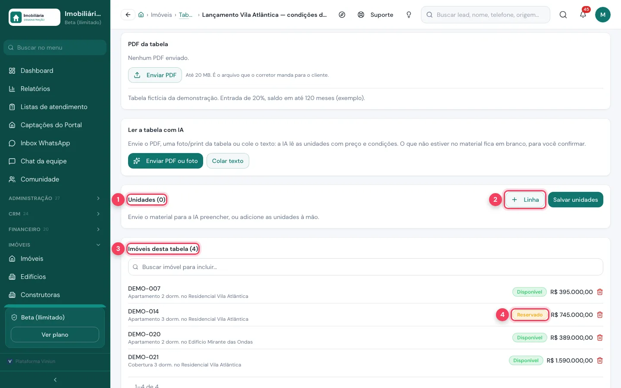Open notifications bell
621x388 pixels.
[x=583, y=15]
